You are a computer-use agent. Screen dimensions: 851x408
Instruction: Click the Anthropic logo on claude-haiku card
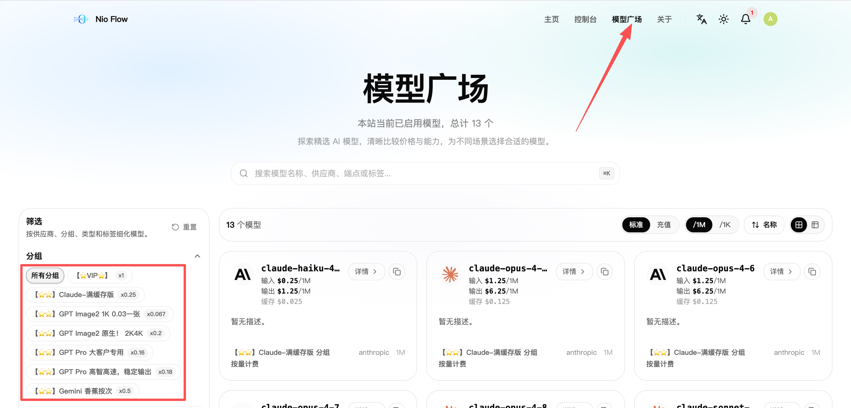(243, 274)
